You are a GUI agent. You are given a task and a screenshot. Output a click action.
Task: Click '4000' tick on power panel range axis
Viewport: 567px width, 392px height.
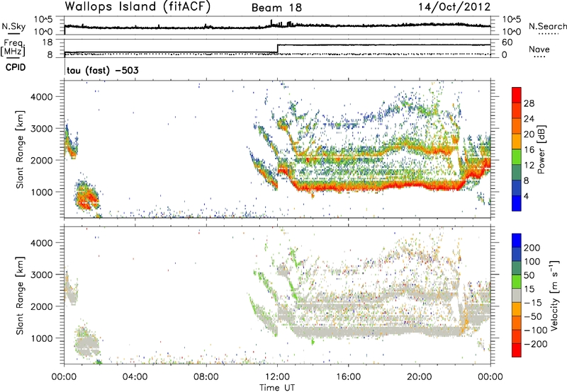pos(42,97)
